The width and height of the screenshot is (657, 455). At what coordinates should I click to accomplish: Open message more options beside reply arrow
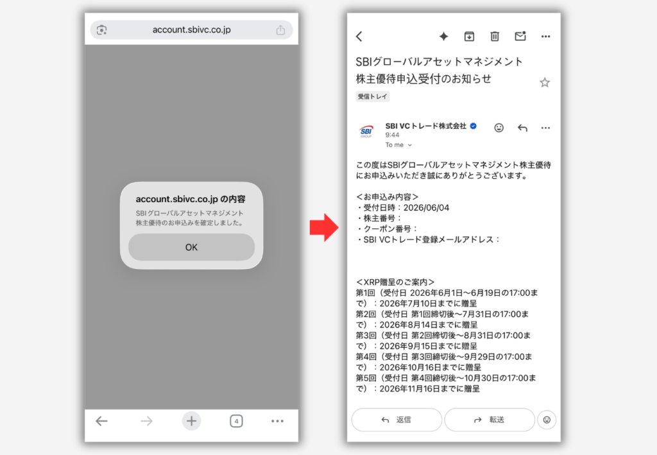(x=545, y=128)
